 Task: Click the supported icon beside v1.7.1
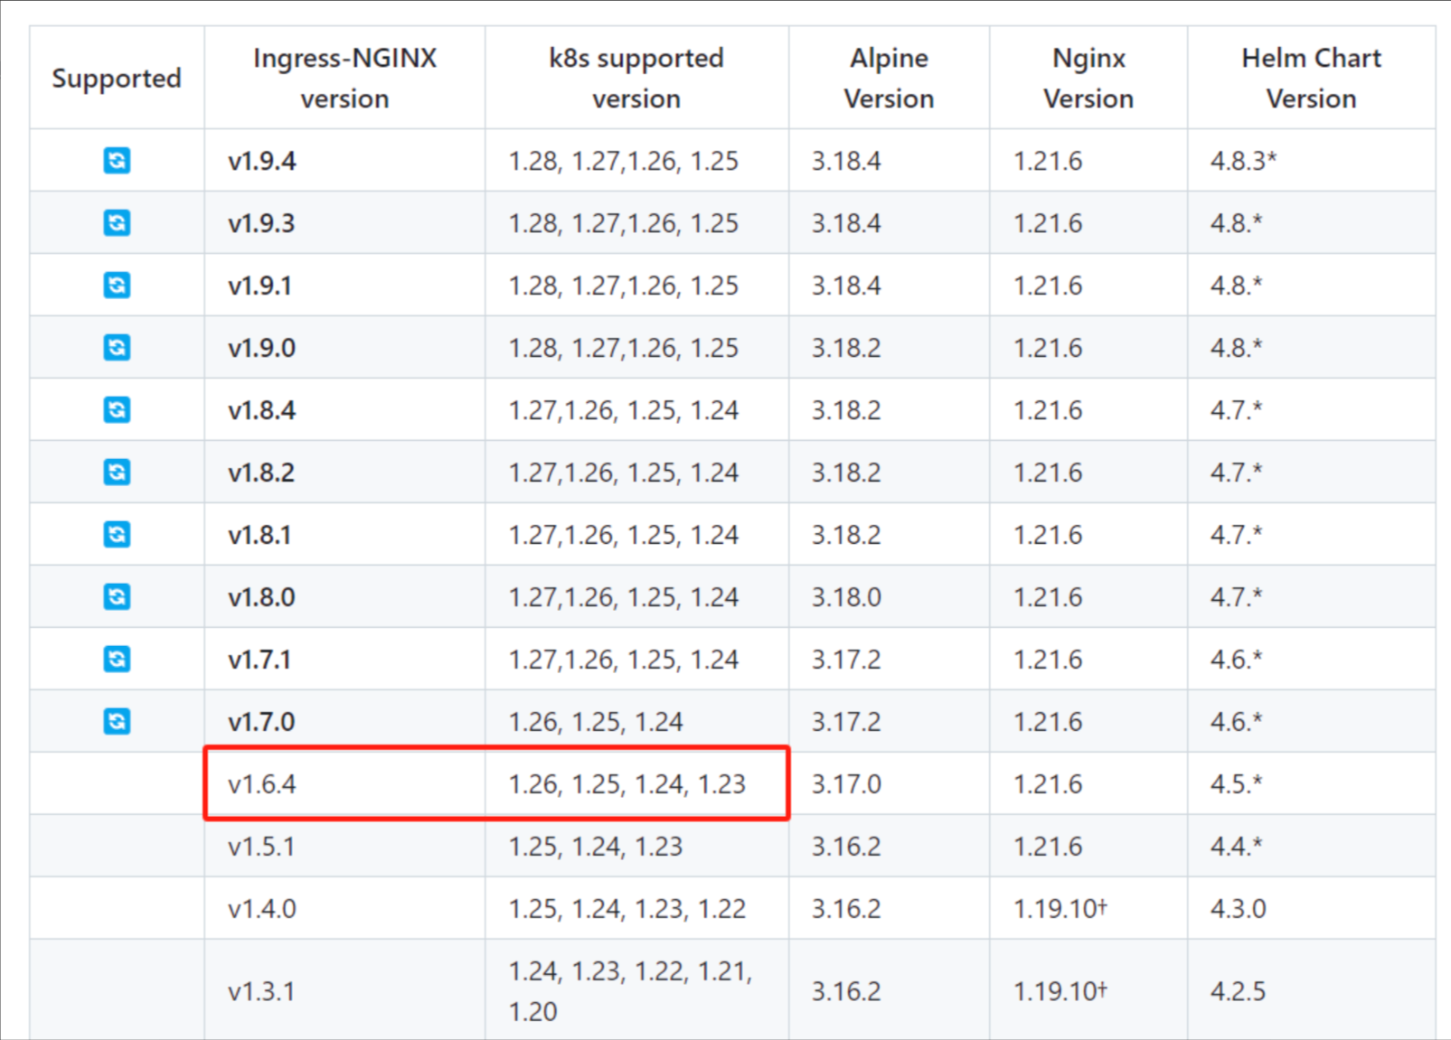117,660
